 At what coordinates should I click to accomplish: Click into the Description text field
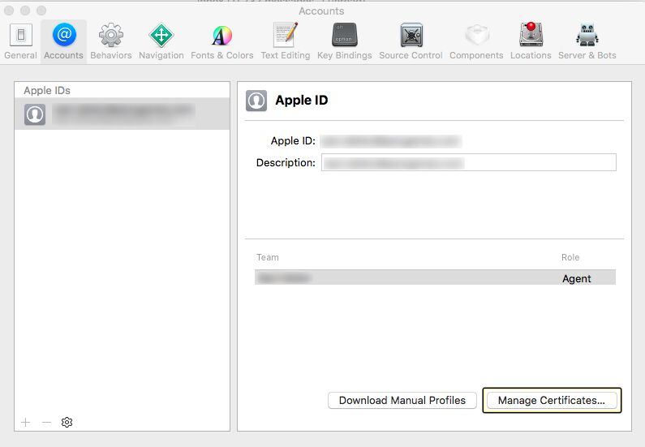click(x=468, y=162)
